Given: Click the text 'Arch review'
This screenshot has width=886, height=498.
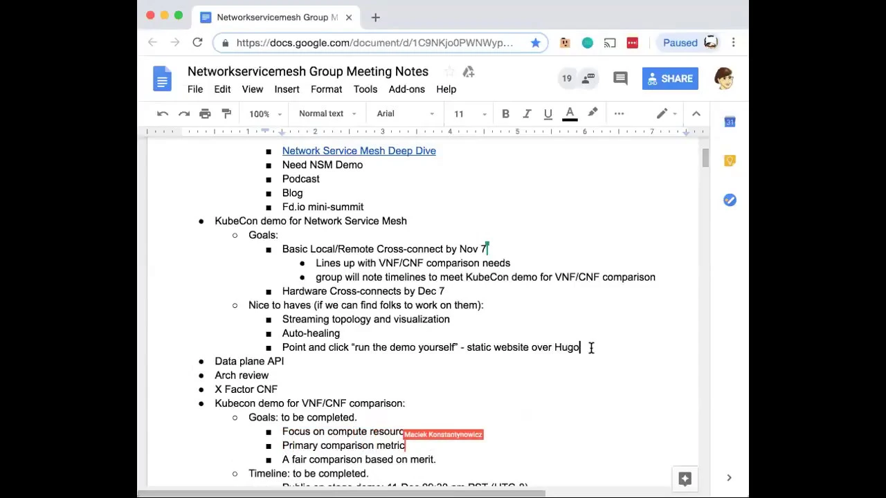Looking at the screenshot, I should point(242,376).
